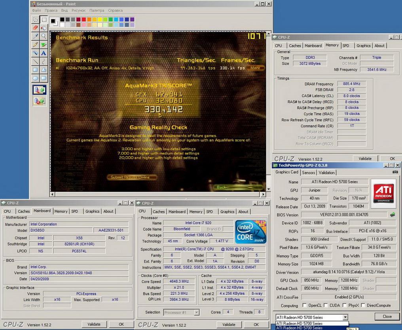This screenshot has width=402, height=330.
Task: Choose the Ellipse shape tool
Action: point(35,78)
